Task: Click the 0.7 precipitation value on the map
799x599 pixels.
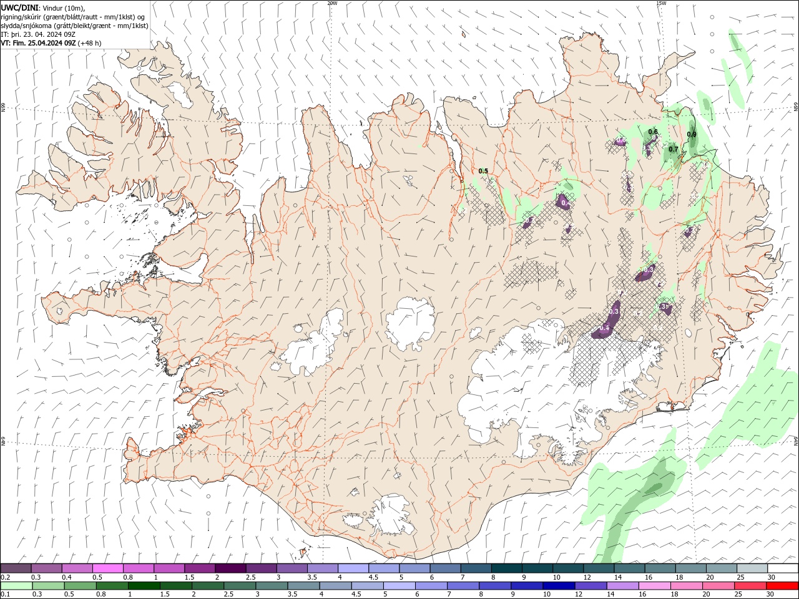Action: [x=674, y=149]
